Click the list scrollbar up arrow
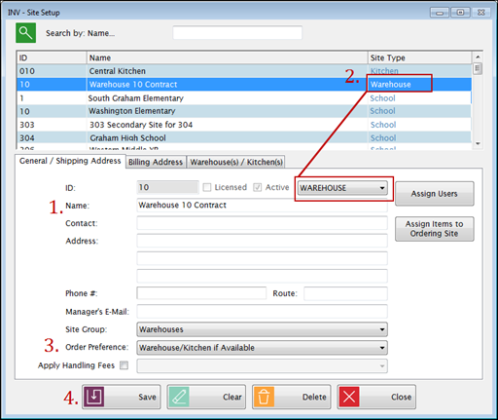The width and height of the screenshot is (498, 420). point(478,57)
